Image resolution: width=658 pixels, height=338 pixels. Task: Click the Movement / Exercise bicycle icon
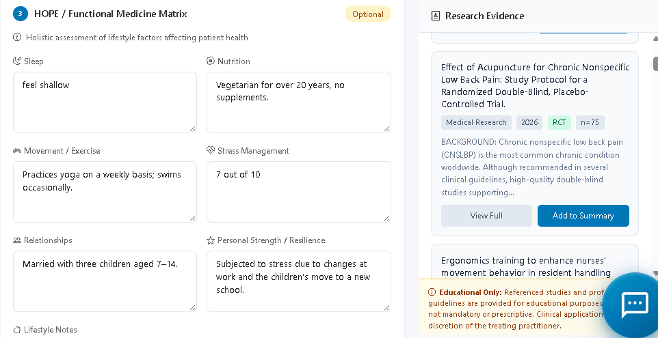(17, 151)
